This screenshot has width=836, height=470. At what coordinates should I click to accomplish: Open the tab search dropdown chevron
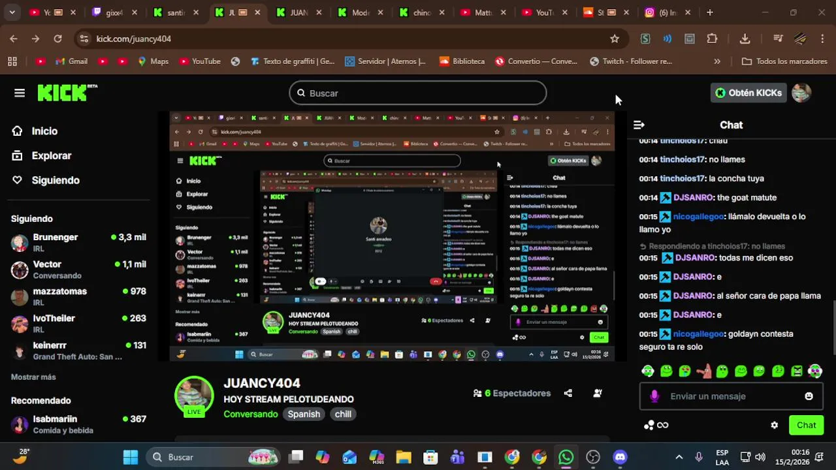[12, 12]
